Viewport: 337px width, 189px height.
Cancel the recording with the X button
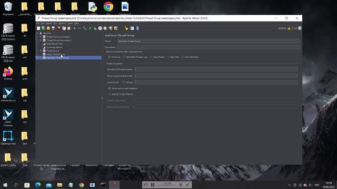[x=181, y=185]
